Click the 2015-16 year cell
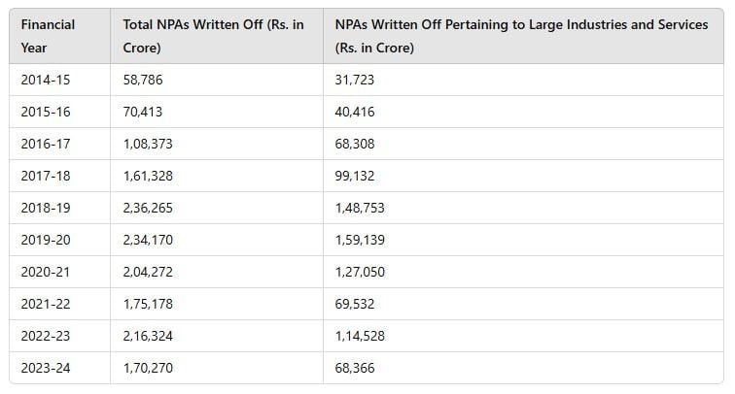This screenshot has width=735, height=394. pyautogui.click(x=46, y=112)
